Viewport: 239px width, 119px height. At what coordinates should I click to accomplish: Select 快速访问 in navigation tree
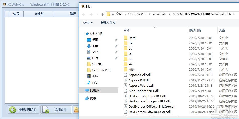(96, 34)
